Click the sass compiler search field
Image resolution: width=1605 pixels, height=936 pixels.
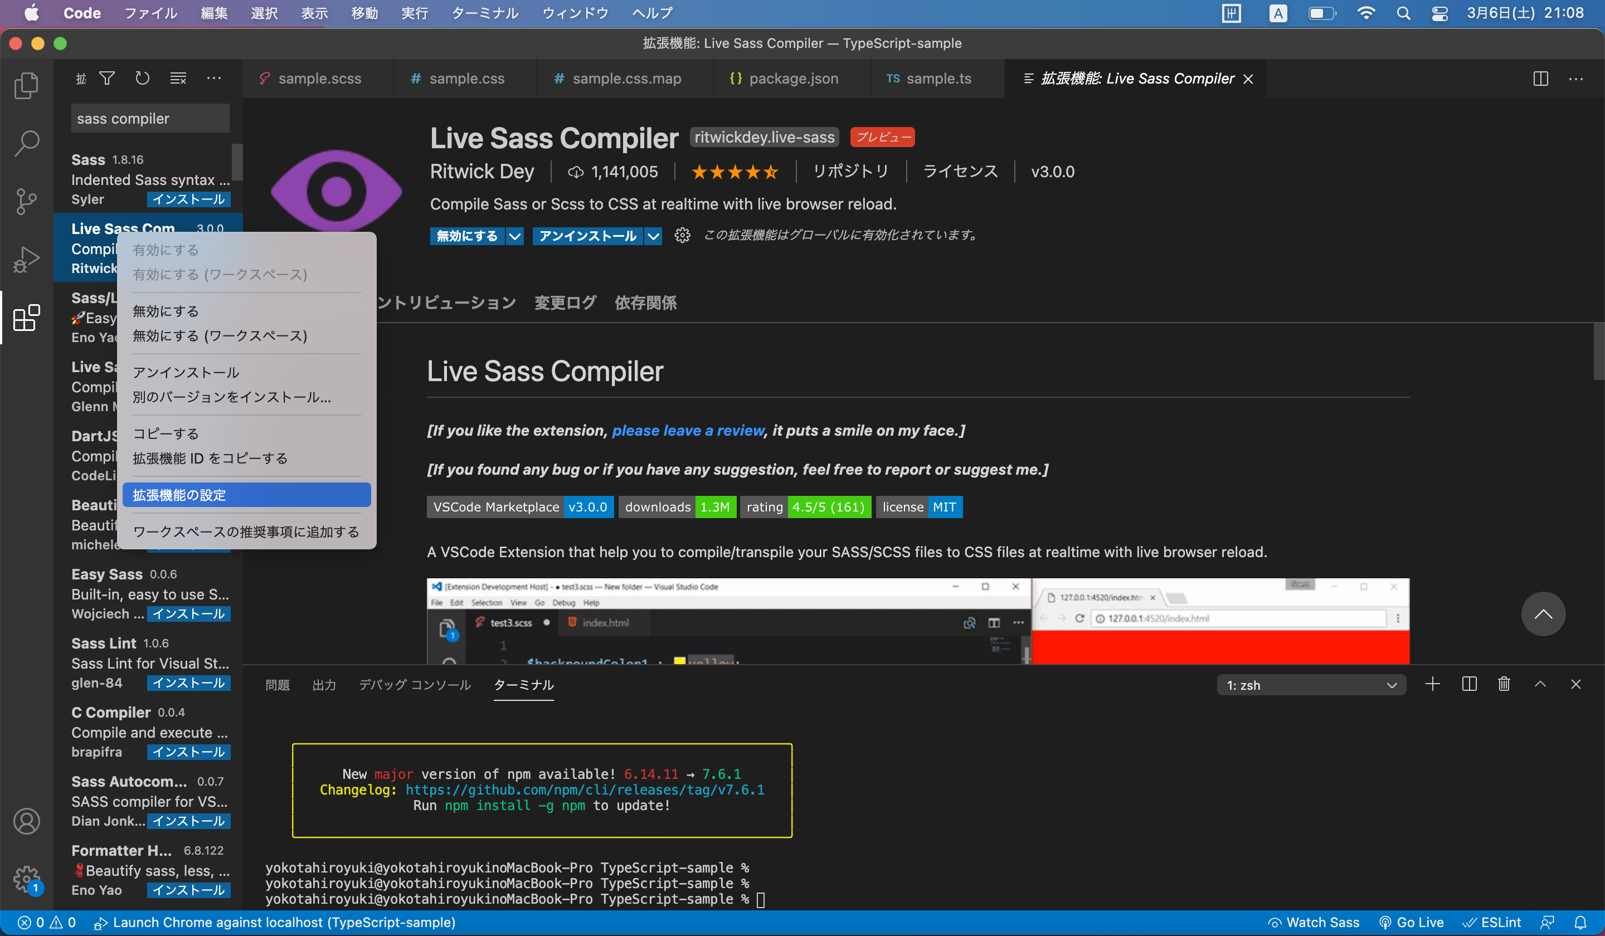pyautogui.click(x=150, y=119)
